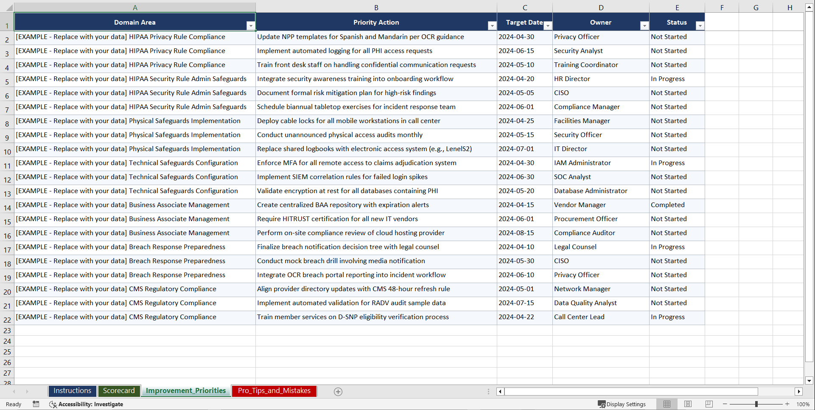Add a new worksheet with plus button
The height and width of the screenshot is (410, 815).
(338, 391)
